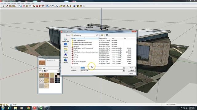The image size is (197, 110).
Task: Activate the Tape Measure tool
Action: 27,6
